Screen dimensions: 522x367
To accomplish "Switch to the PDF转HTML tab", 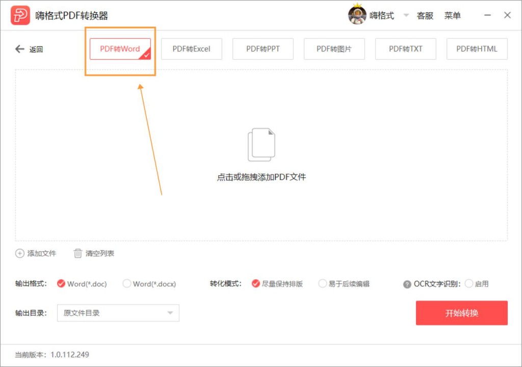I will click(x=477, y=49).
